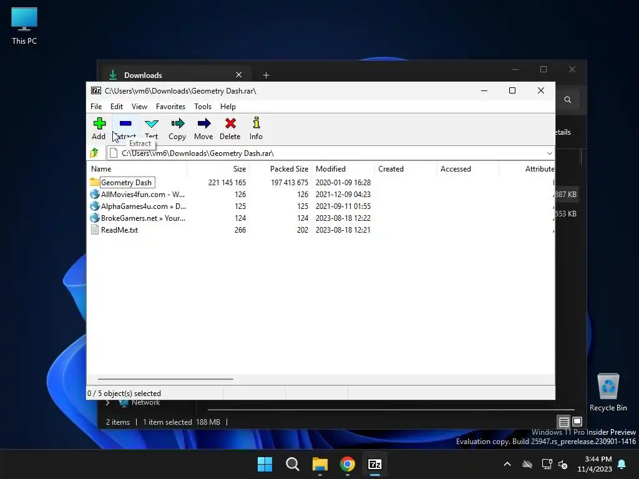Sort by the Created column
The image size is (639, 479).
[x=406, y=168]
